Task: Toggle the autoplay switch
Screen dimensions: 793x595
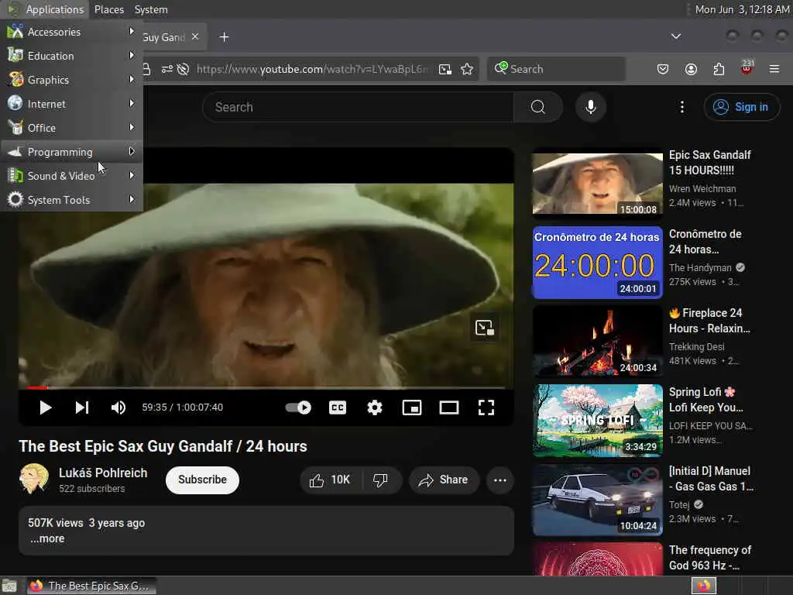Action: click(x=298, y=408)
